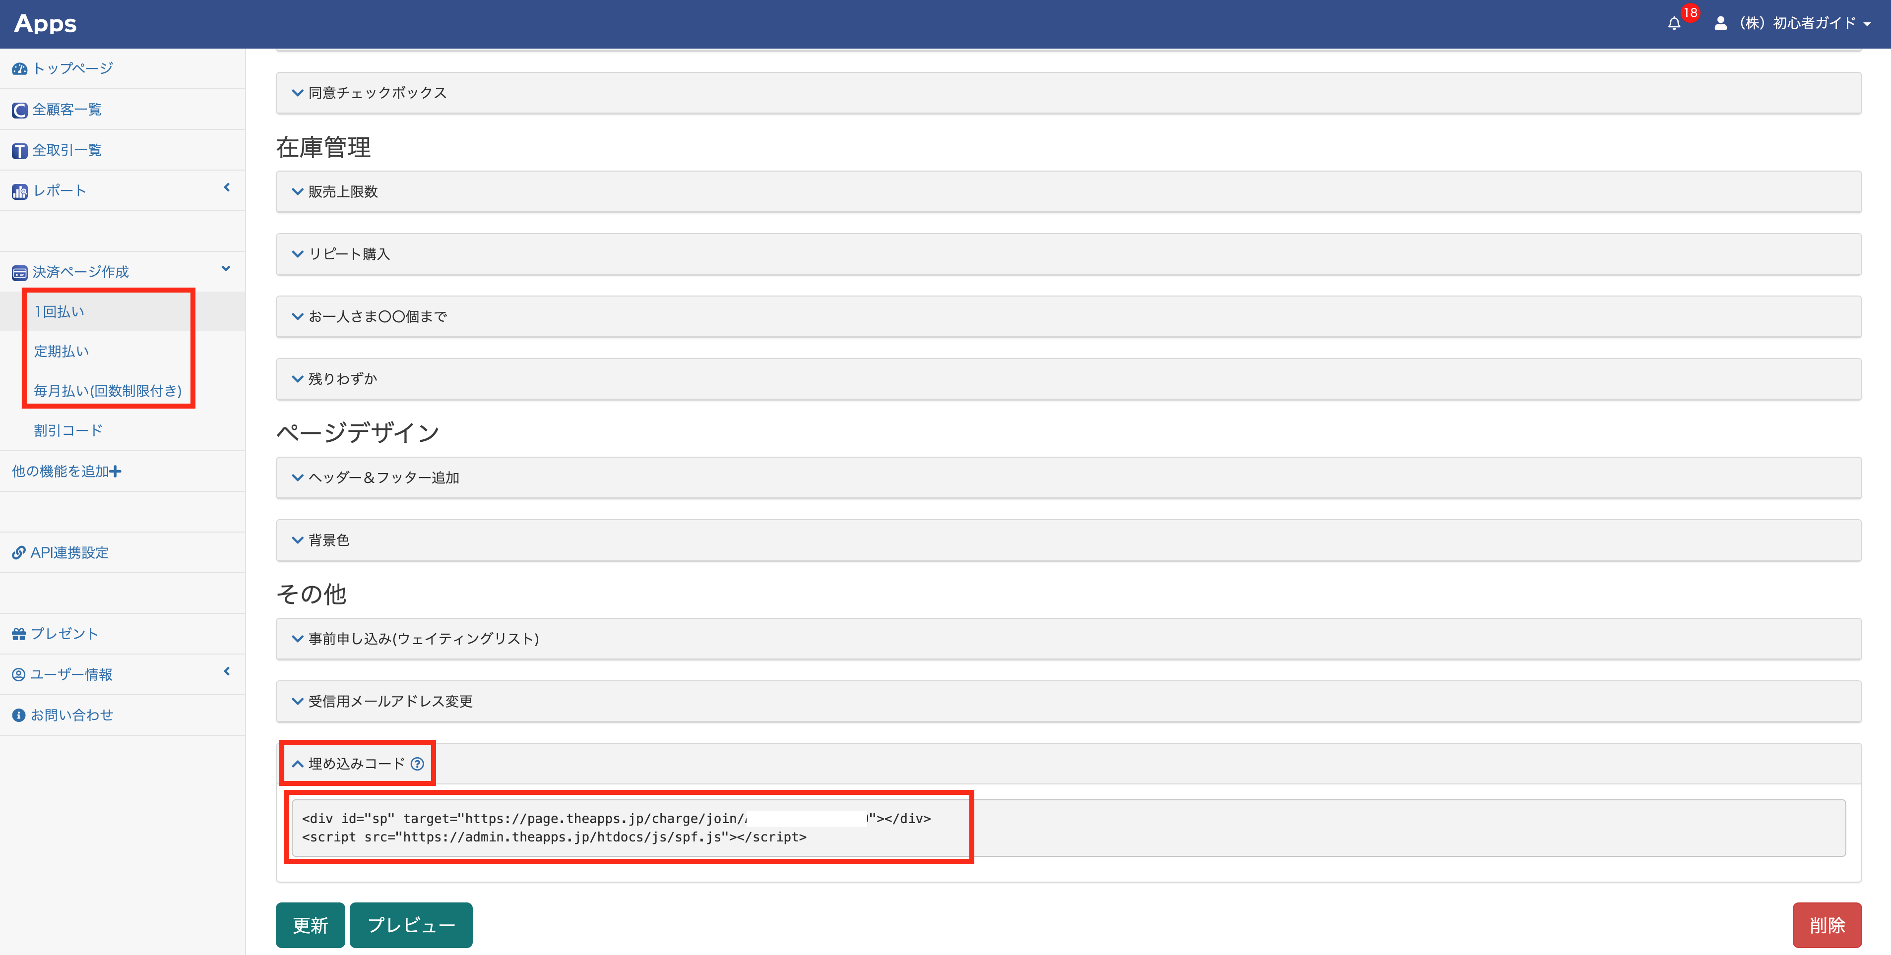Click the user profile silhouette icon

pos(1720,23)
